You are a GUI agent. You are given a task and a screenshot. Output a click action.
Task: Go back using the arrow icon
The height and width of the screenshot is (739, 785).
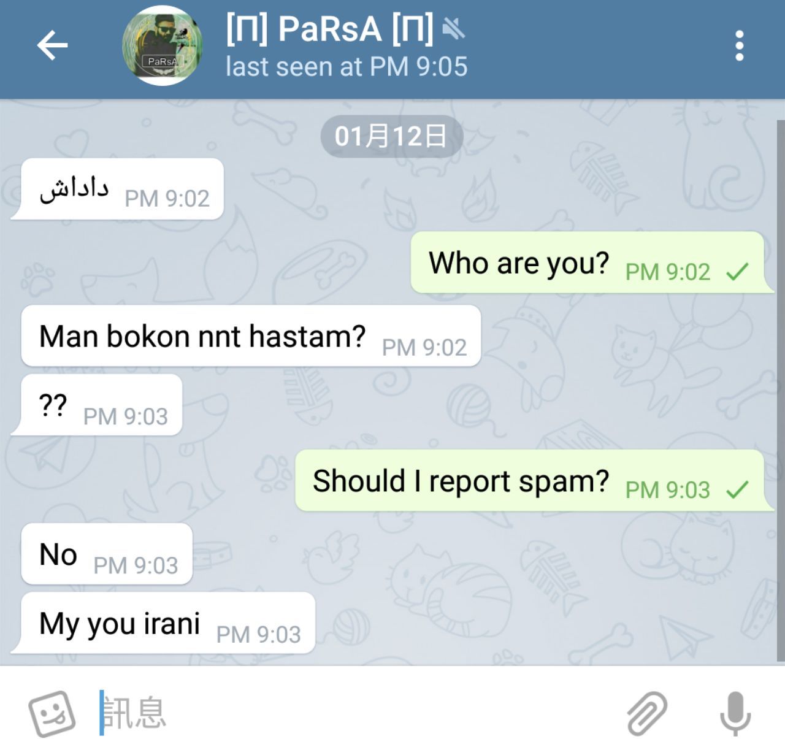point(52,45)
